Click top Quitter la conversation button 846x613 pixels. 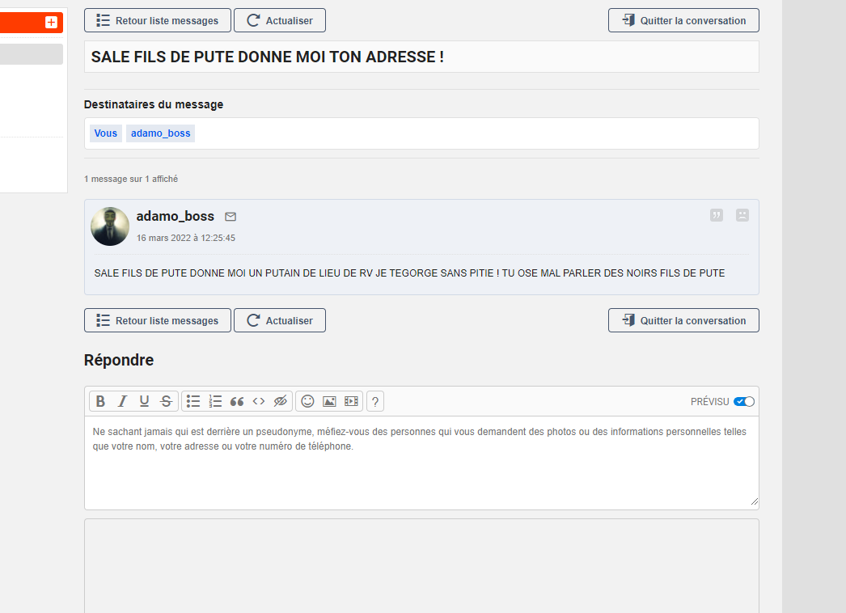click(x=683, y=20)
